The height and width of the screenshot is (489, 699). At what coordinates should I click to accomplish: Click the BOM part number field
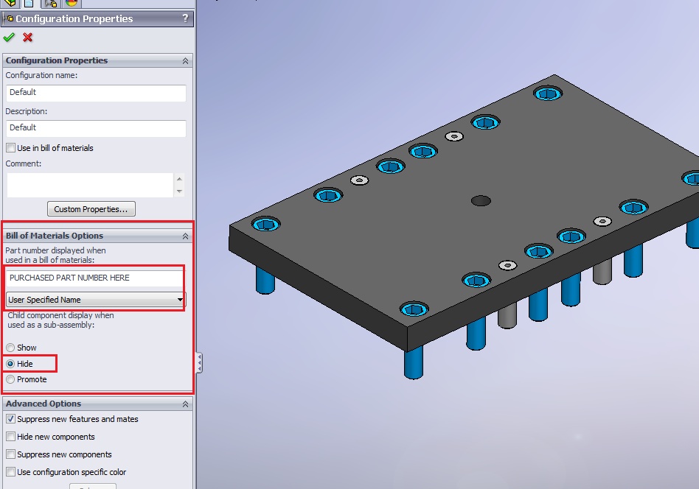click(x=94, y=278)
